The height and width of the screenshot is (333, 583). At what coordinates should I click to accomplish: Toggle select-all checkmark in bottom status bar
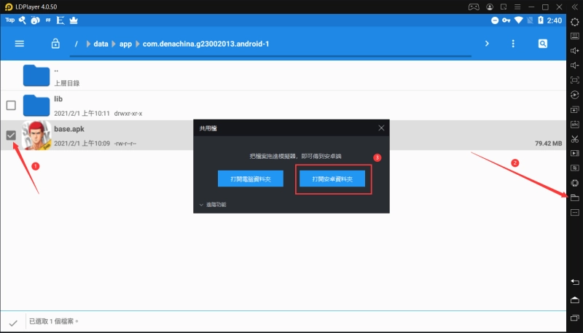click(x=13, y=321)
